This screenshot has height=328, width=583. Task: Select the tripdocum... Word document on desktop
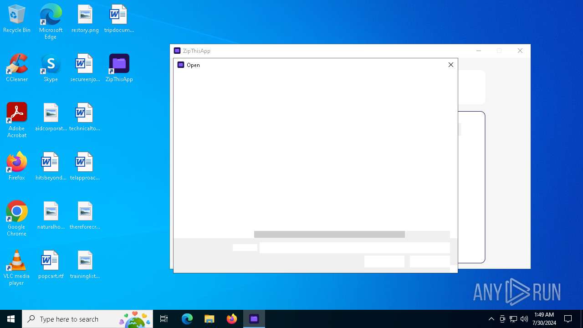point(119,19)
